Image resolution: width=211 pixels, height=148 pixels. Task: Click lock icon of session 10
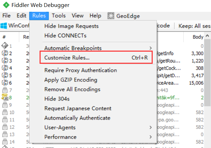[5, 112]
